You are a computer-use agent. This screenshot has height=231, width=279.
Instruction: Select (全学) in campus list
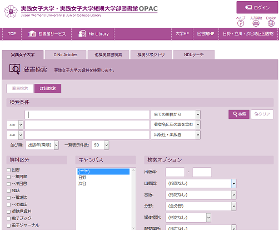tap(103, 172)
